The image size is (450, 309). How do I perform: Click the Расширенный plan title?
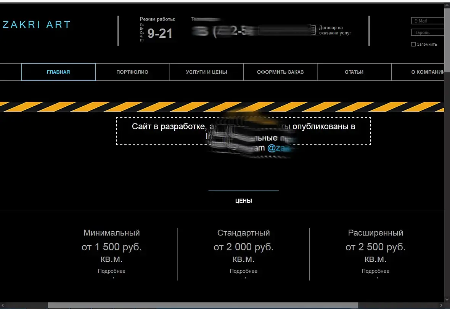[x=375, y=233]
